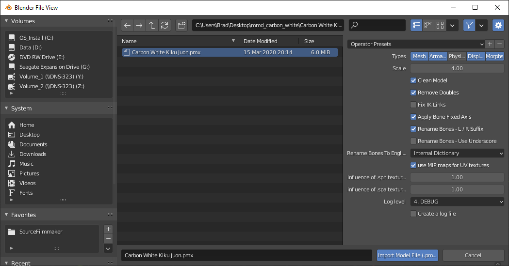Toggle Morphs import type
509x266 pixels.
point(494,56)
